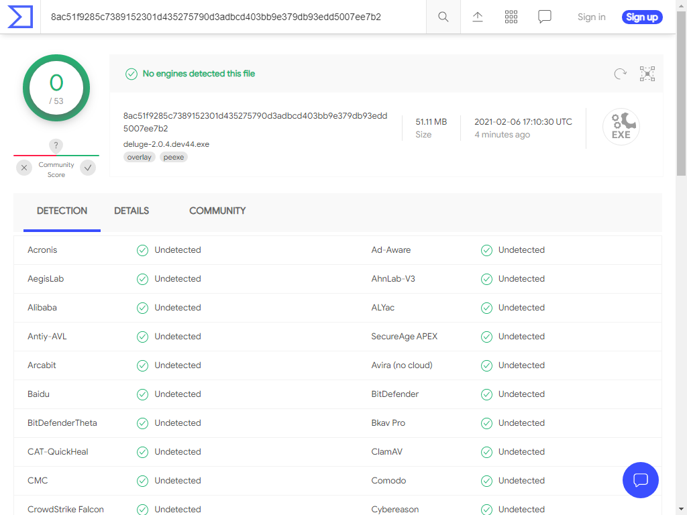The image size is (687, 515).
Task: Click the Cybereason engine name
Action: (x=394, y=510)
